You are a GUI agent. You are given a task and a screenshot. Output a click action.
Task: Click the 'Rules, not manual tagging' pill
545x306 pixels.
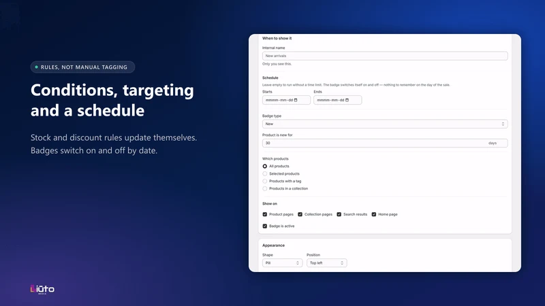point(82,67)
